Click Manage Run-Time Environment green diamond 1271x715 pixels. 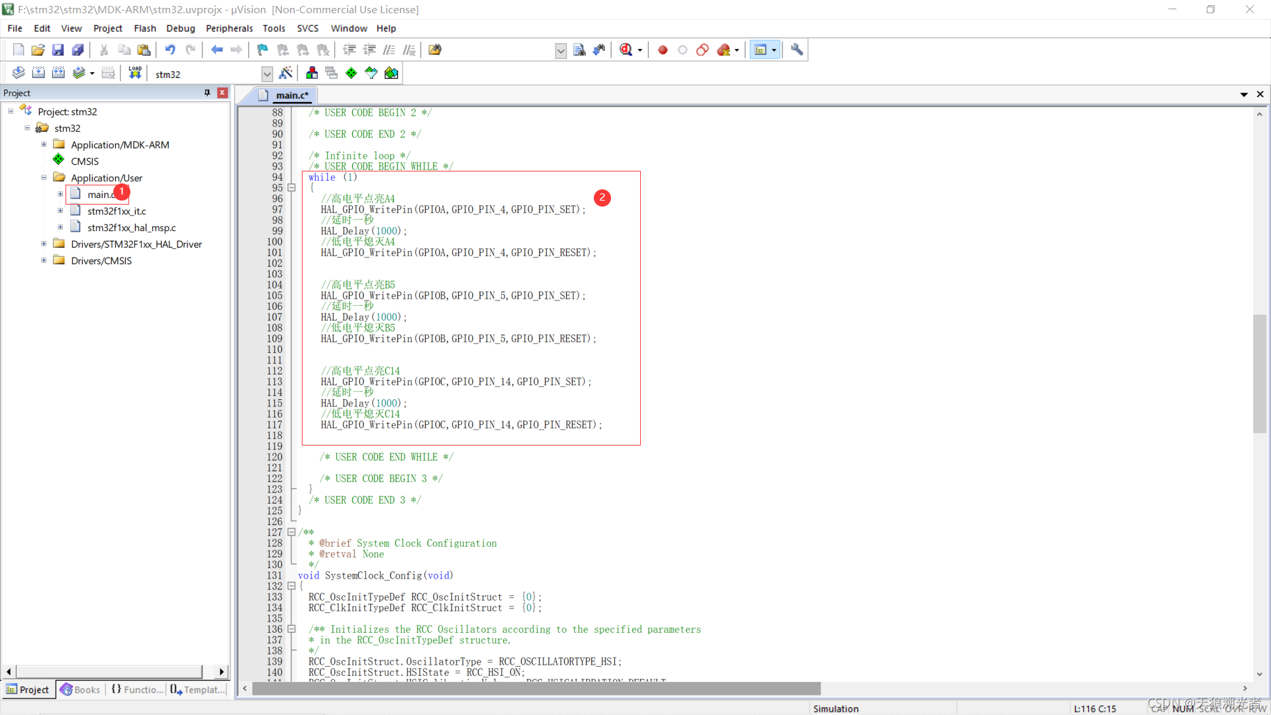click(352, 73)
